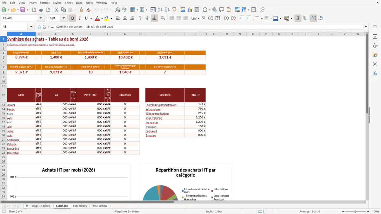Click the Insert Hyperlink icon
Screen dimensions: 381x214
(x=215, y=10)
